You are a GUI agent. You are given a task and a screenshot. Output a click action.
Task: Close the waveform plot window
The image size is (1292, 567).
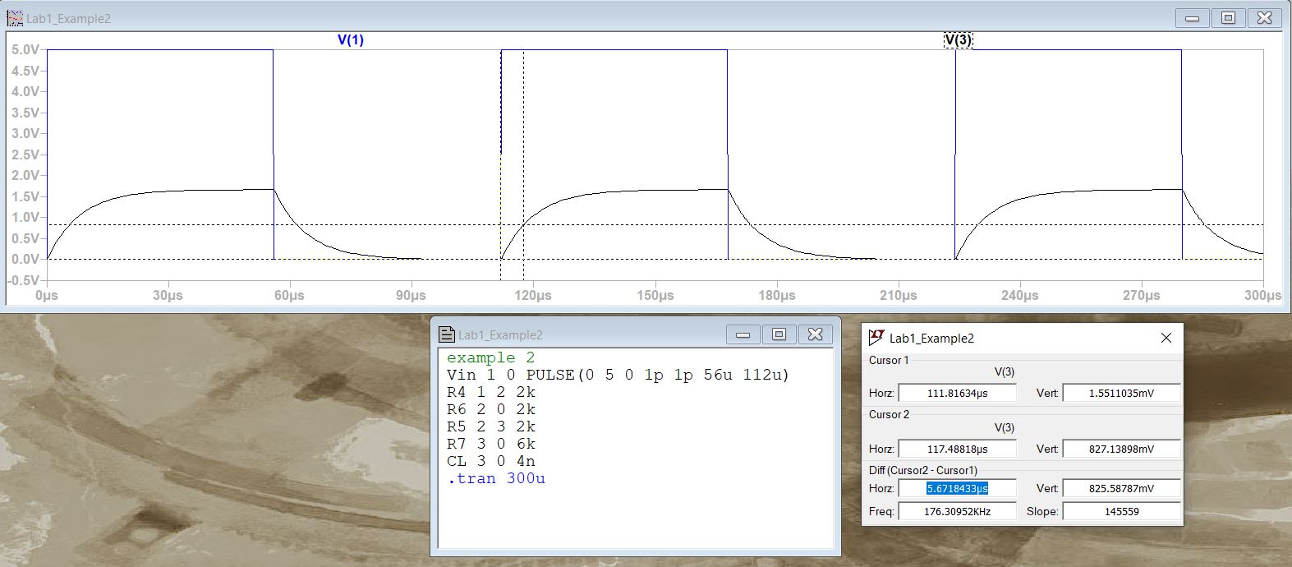point(1264,18)
